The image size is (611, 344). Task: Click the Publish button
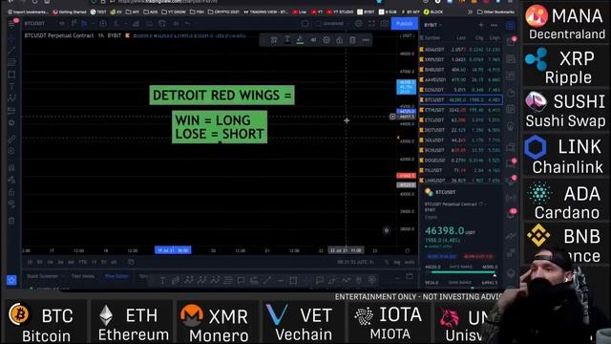click(x=404, y=24)
